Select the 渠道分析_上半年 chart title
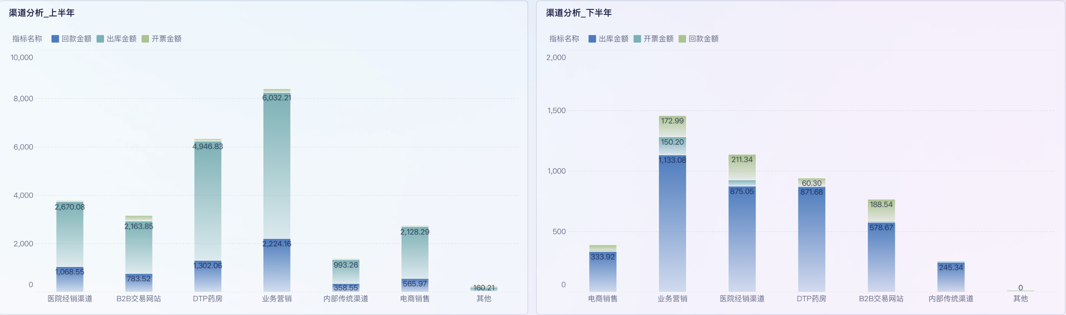The width and height of the screenshot is (1066, 315). (x=42, y=13)
